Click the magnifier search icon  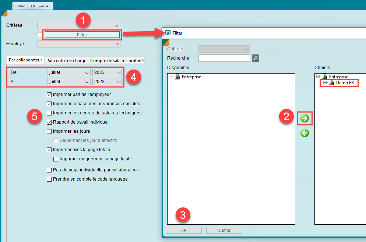coord(256,58)
